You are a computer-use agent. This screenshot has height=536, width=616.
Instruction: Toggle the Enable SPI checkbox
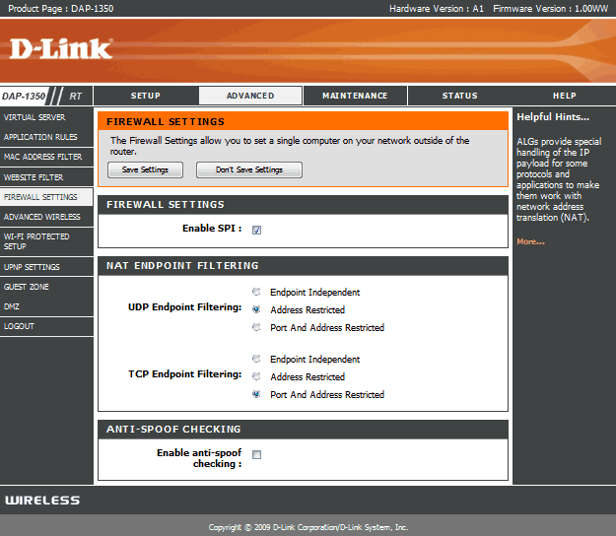click(x=256, y=230)
